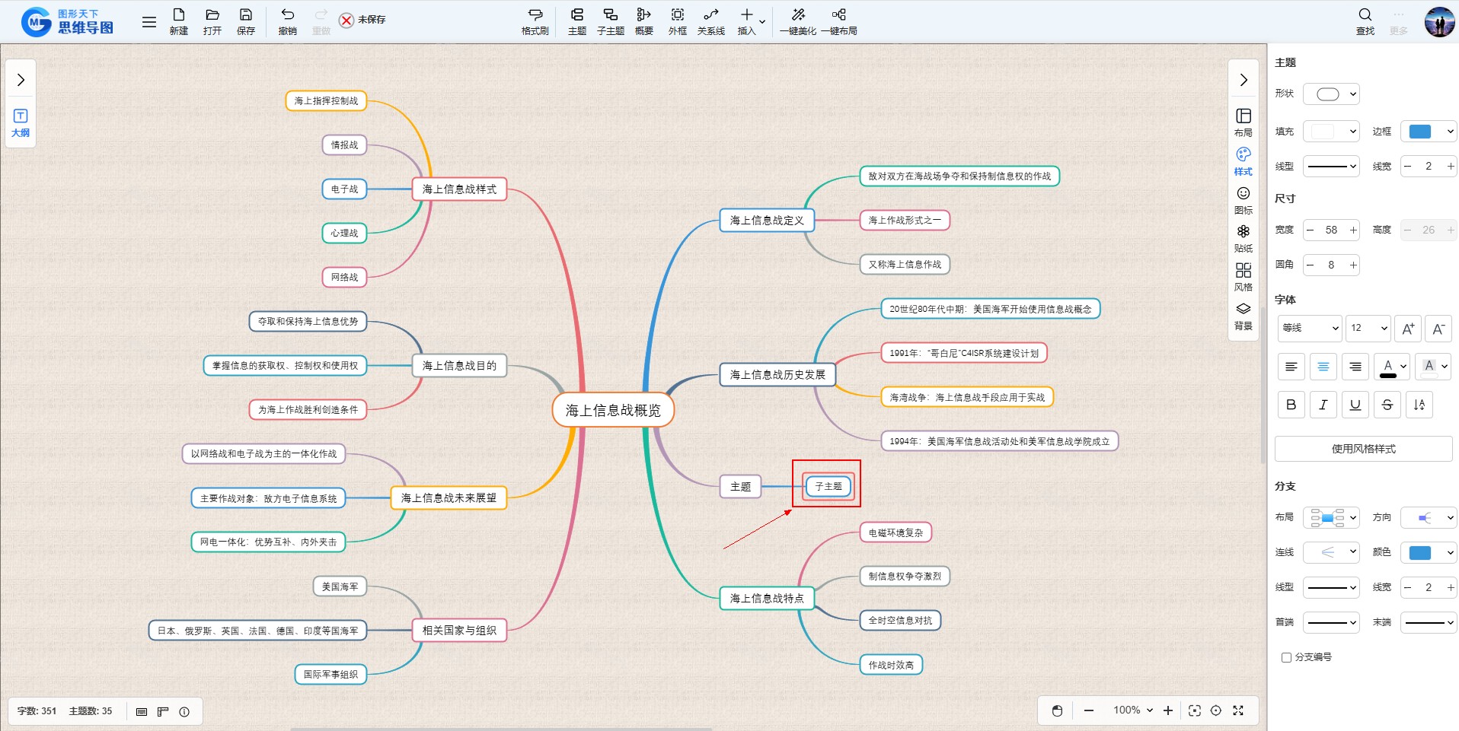
Task: Toggle bold text formatting
Action: [1291, 405]
